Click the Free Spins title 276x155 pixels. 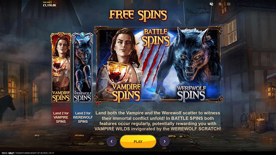point(138,15)
